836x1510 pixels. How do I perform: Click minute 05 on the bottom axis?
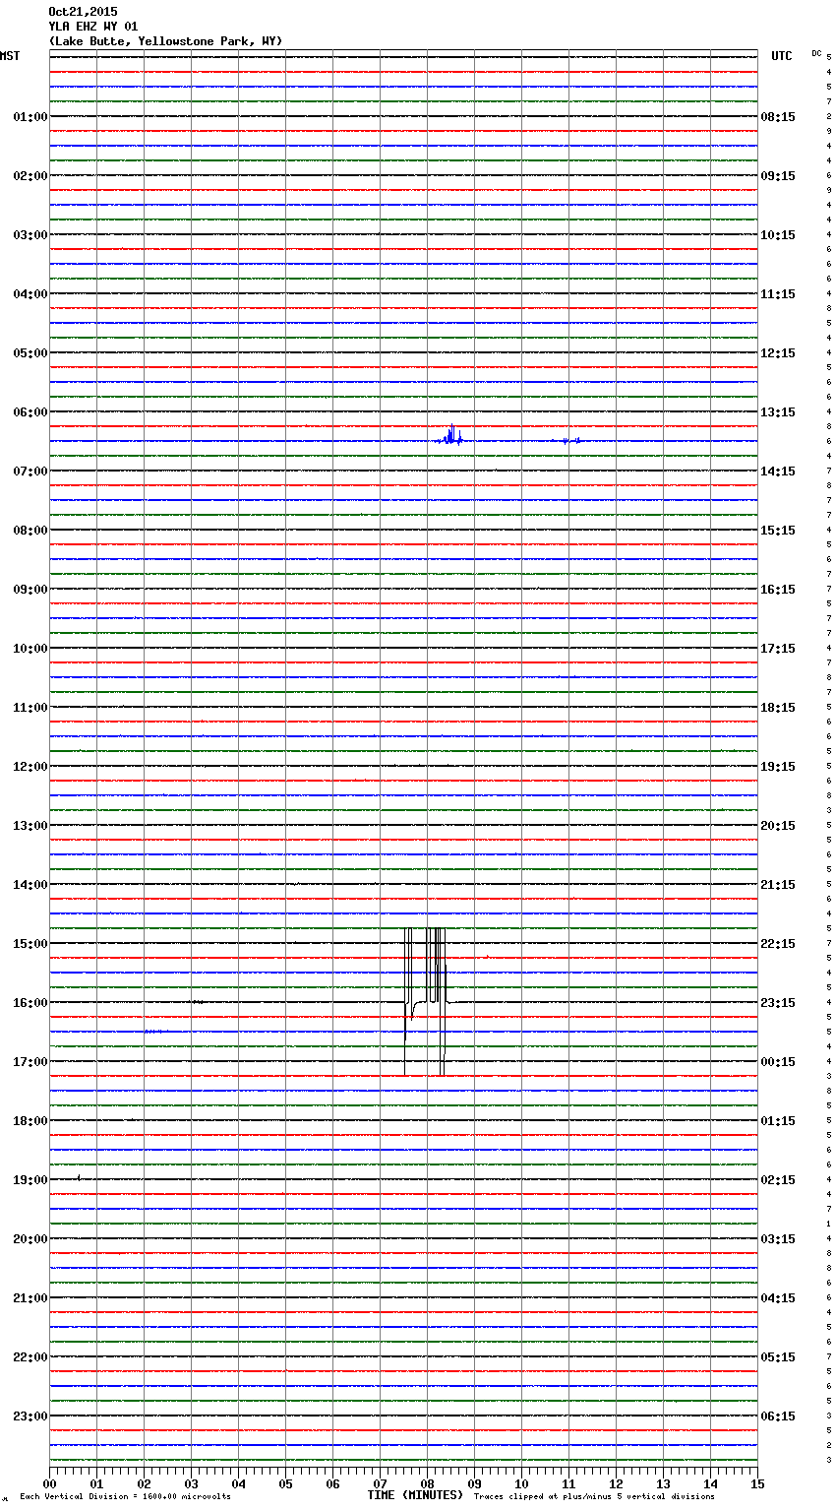[285, 1483]
